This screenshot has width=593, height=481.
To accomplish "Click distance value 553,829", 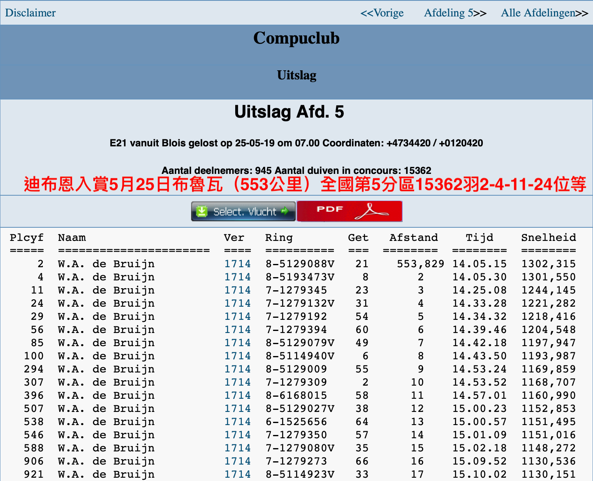I will [421, 264].
